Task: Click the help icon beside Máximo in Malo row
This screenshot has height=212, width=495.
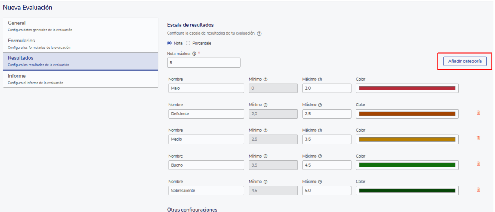Action: (320, 79)
